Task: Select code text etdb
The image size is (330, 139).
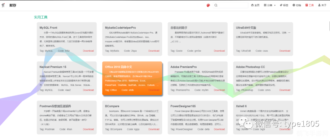Action: [x=131, y=90]
